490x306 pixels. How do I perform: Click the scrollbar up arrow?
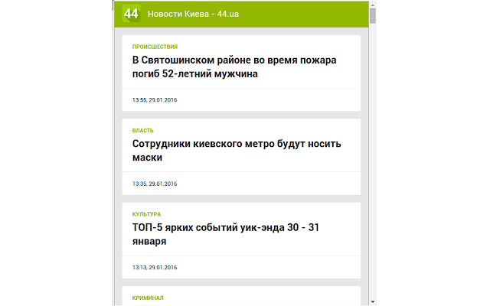coord(373,5)
